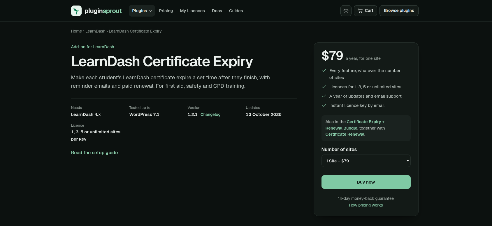Click the 'Instant licence key by email' feature
Screen dimensions: 492x226
pyautogui.click(x=357, y=105)
